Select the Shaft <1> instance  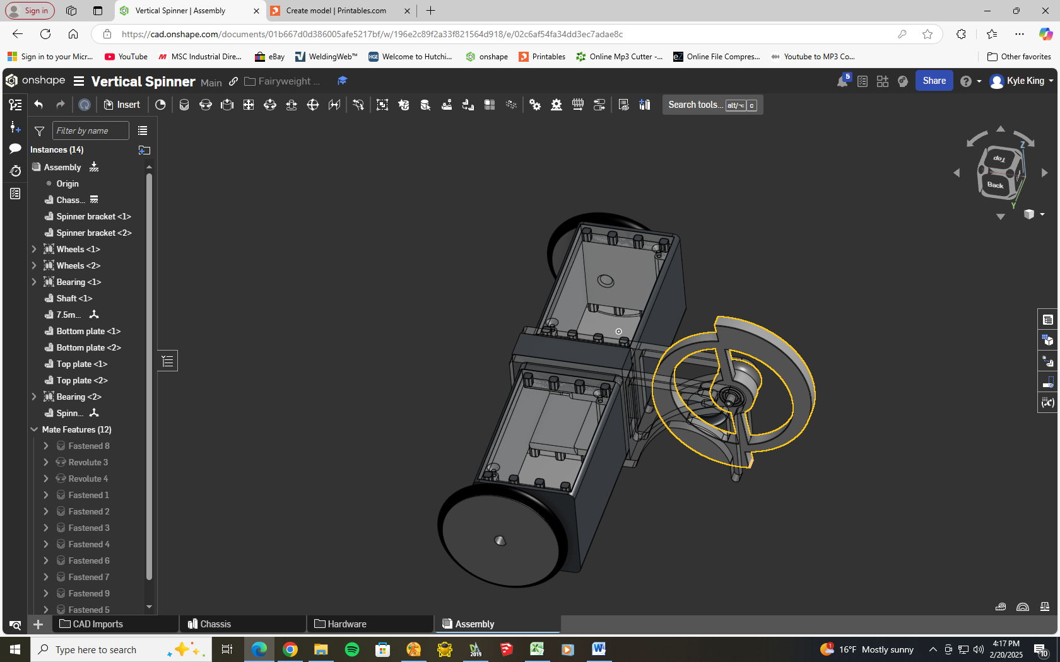(x=74, y=298)
